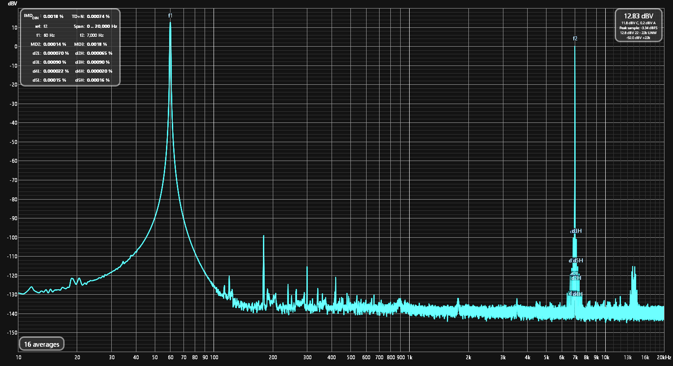
Task: Pick the d2H marker on the graph
Action: click(577, 278)
